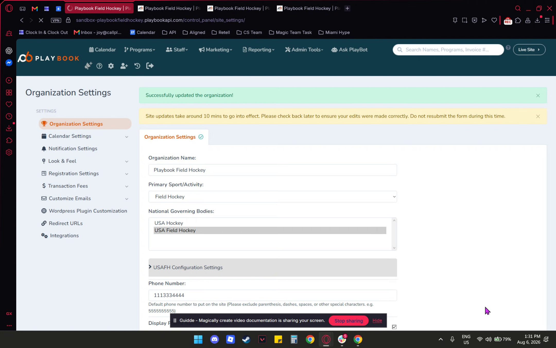Open the Reporting dropdown menu
556x348 pixels.
(x=258, y=50)
